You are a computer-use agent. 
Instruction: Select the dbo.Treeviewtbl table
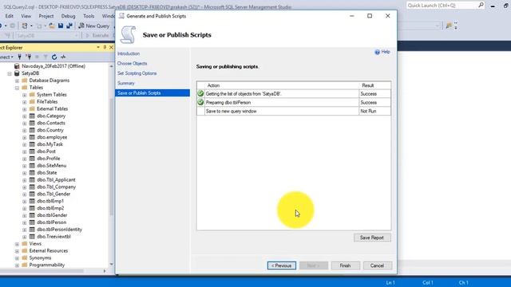tap(53, 237)
